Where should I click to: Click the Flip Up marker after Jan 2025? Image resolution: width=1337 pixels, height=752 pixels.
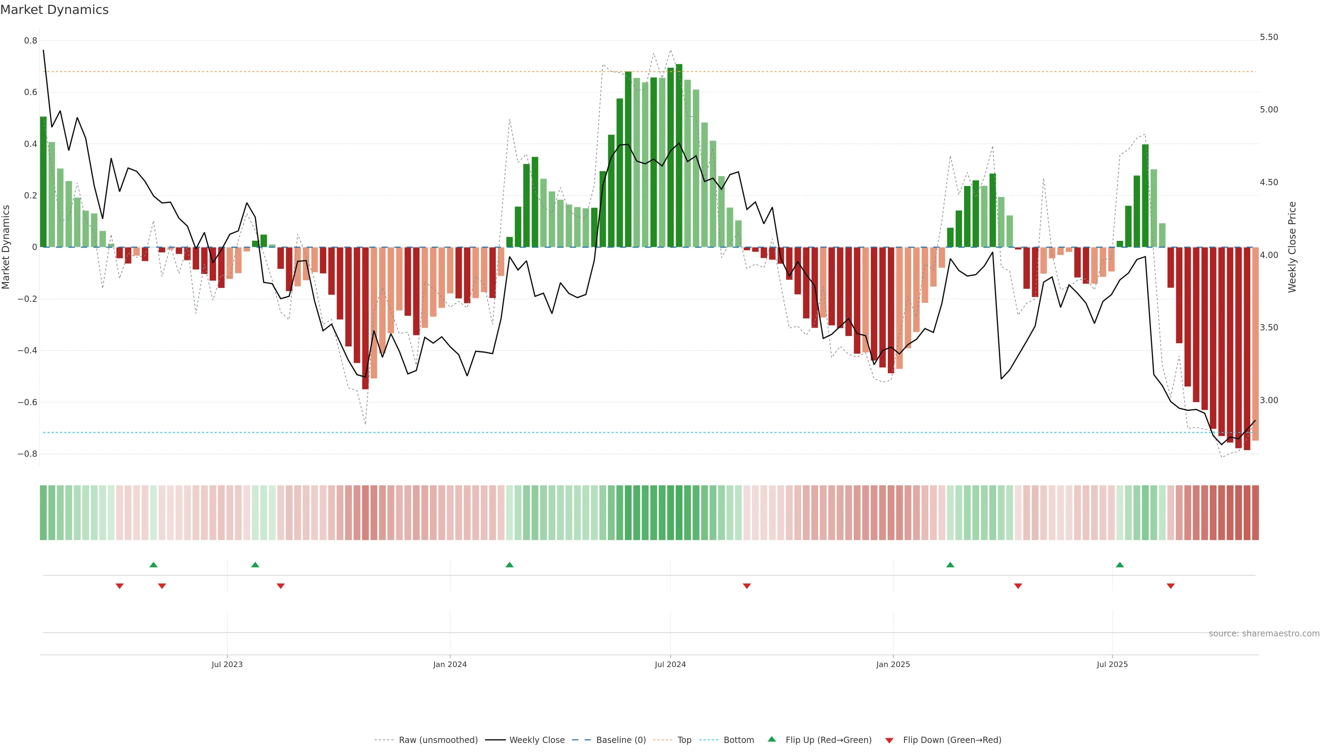click(x=950, y=565)
